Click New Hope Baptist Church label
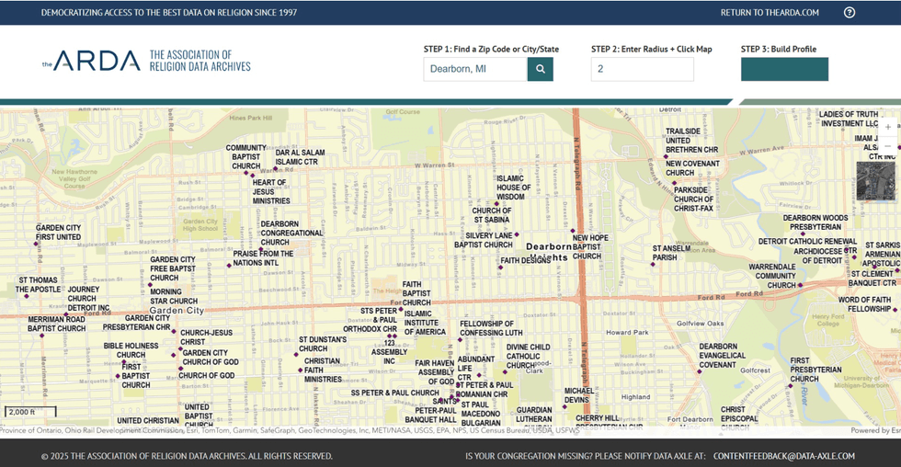Screen dimensions: 901x467 [x=589, y=247]
